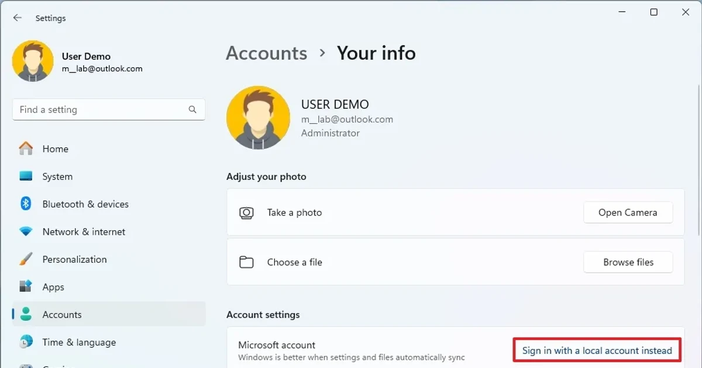Click the System monitor icon
This screenshot has height=368, width=702.
click(26, 176)
